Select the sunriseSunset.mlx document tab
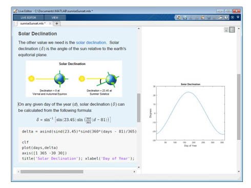The width and height of the screenshot is (251, 188). [33, 24]
